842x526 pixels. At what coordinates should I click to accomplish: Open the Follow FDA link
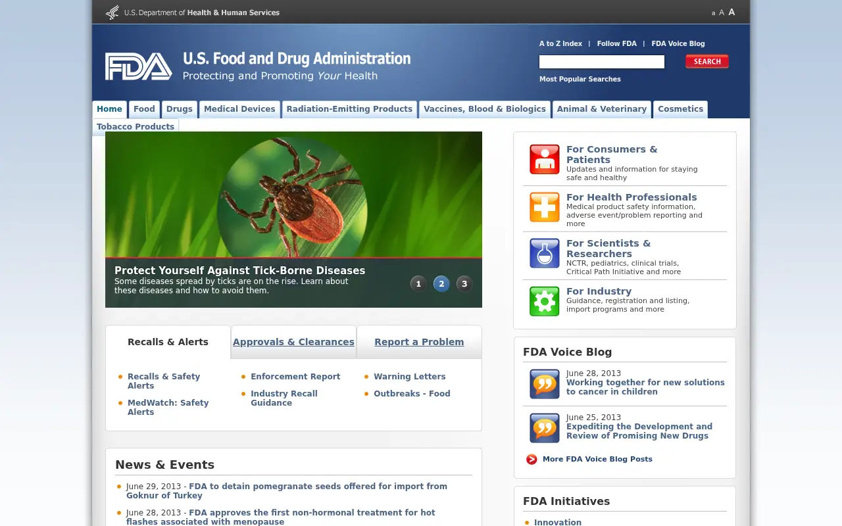617,43
